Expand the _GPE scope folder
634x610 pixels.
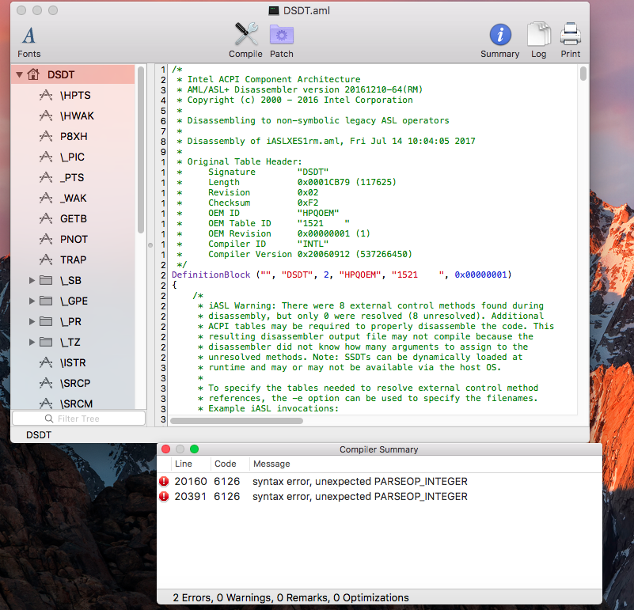[x=32, y=301]
